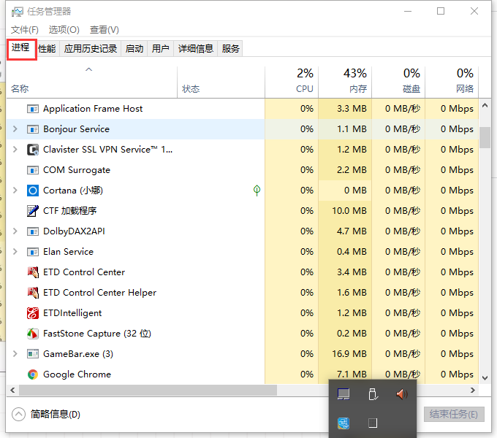Click the horizontal scrollbar thumb
Viewport: 497px width, 438px height.
pos(148,391)
